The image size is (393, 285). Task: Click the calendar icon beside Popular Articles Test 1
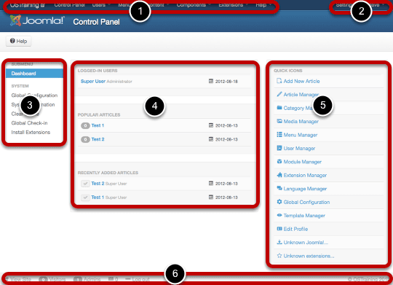(x=211, y=125)
